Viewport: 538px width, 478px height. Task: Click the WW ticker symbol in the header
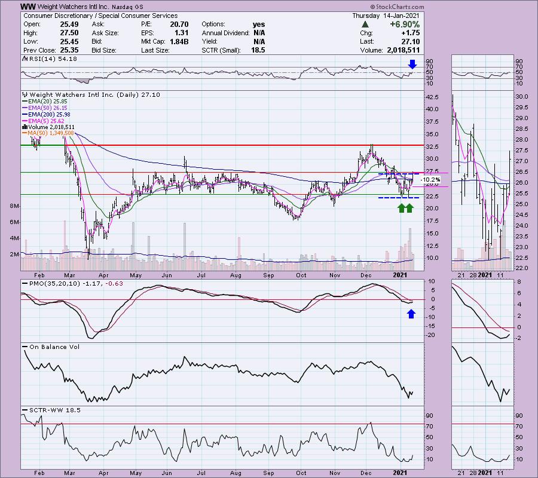click(x=28, y=7)
